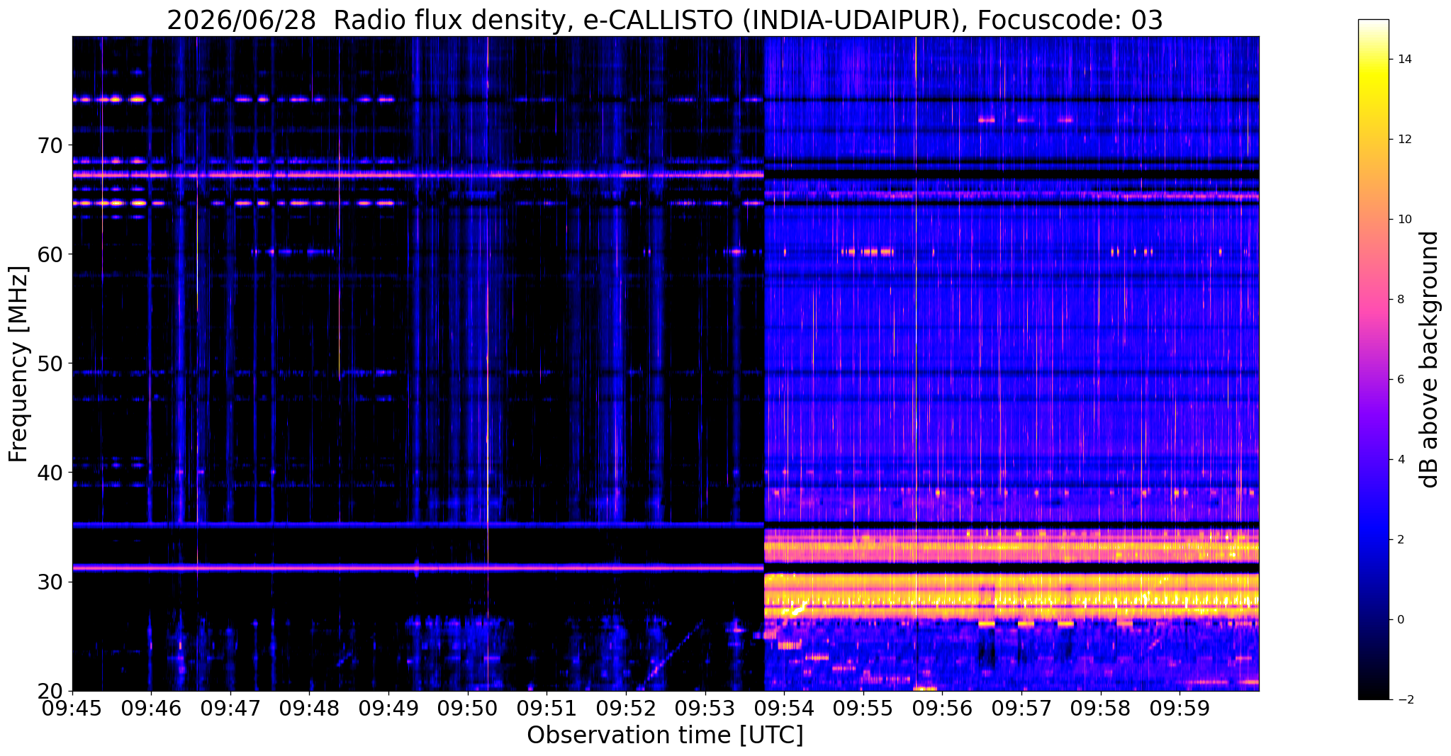The width and height of the screenshot is (1451, 756).
Task: Click the Observation time [UTC] label
Action: pos(665,735)
